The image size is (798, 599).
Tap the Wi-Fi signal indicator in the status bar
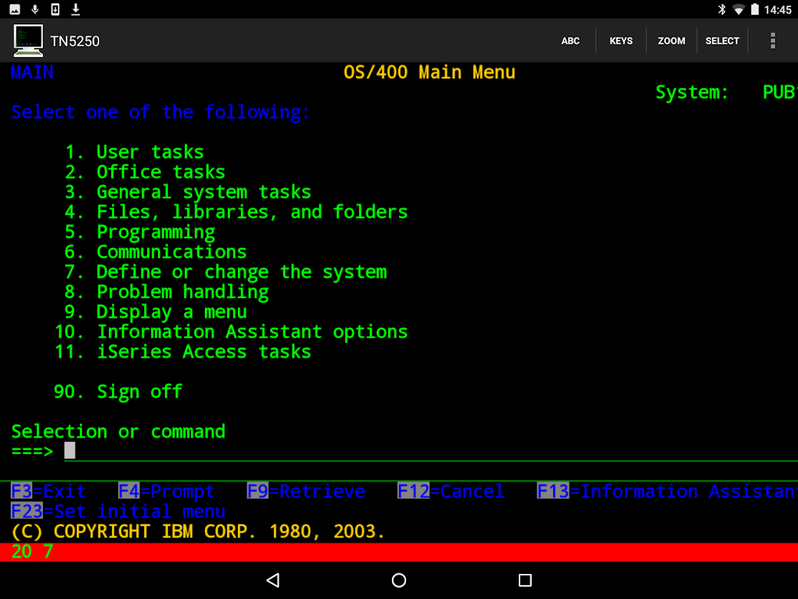point(738,9)
